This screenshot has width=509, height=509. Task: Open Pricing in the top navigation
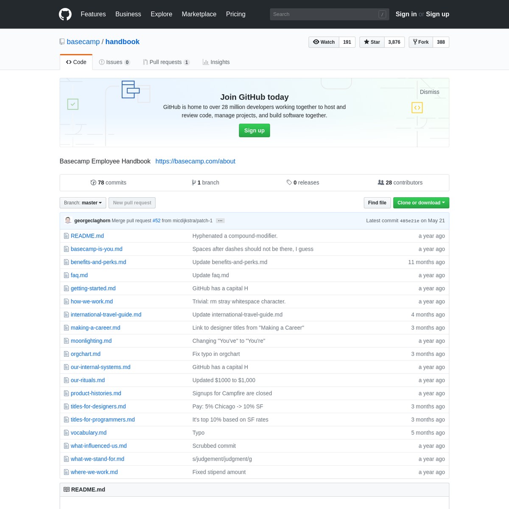235,14
